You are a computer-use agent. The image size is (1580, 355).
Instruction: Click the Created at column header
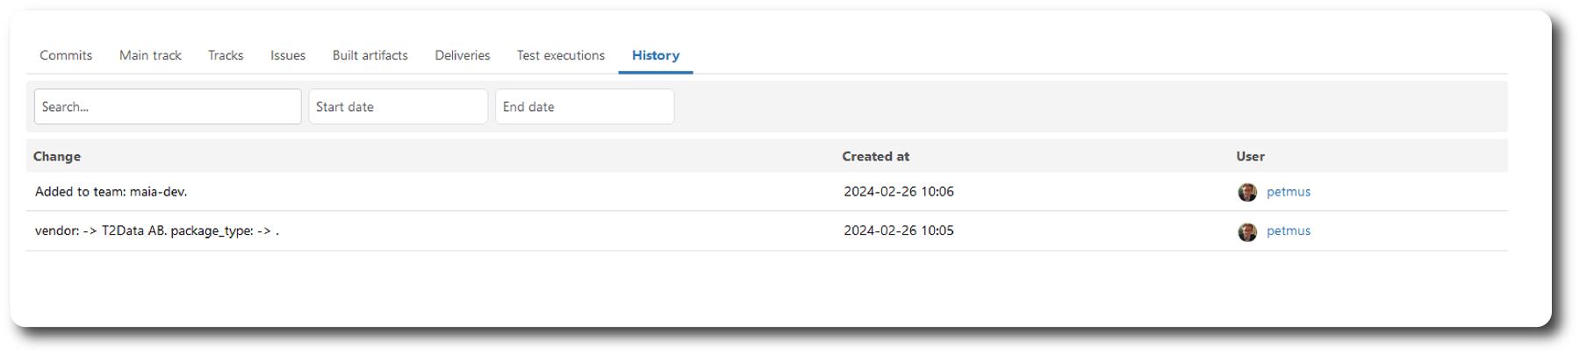coord(875,156)
